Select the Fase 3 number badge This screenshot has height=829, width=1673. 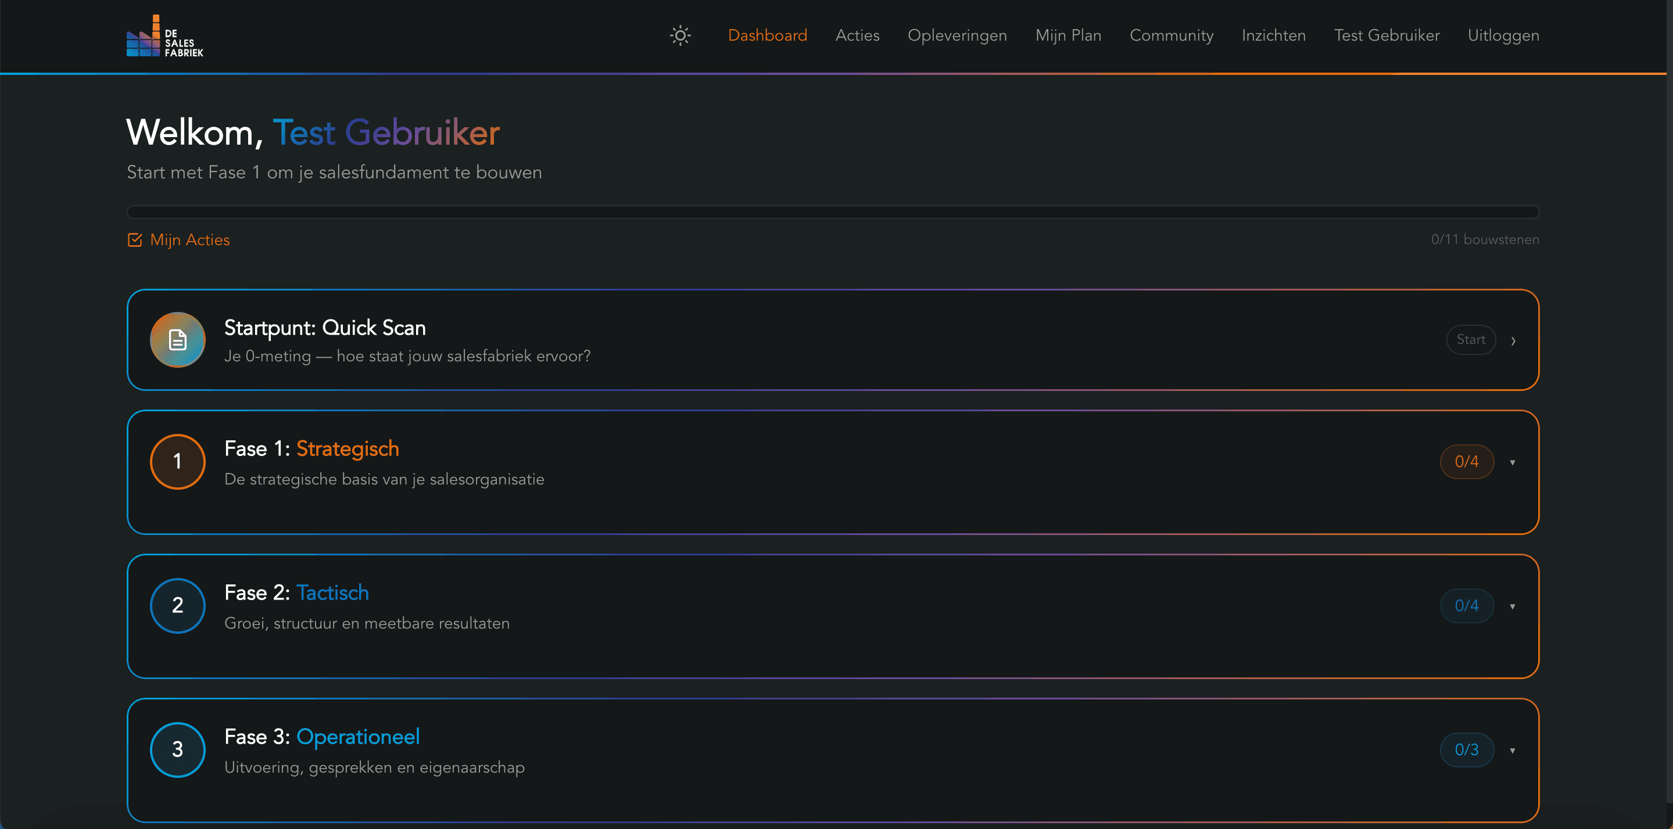point(177,749)
